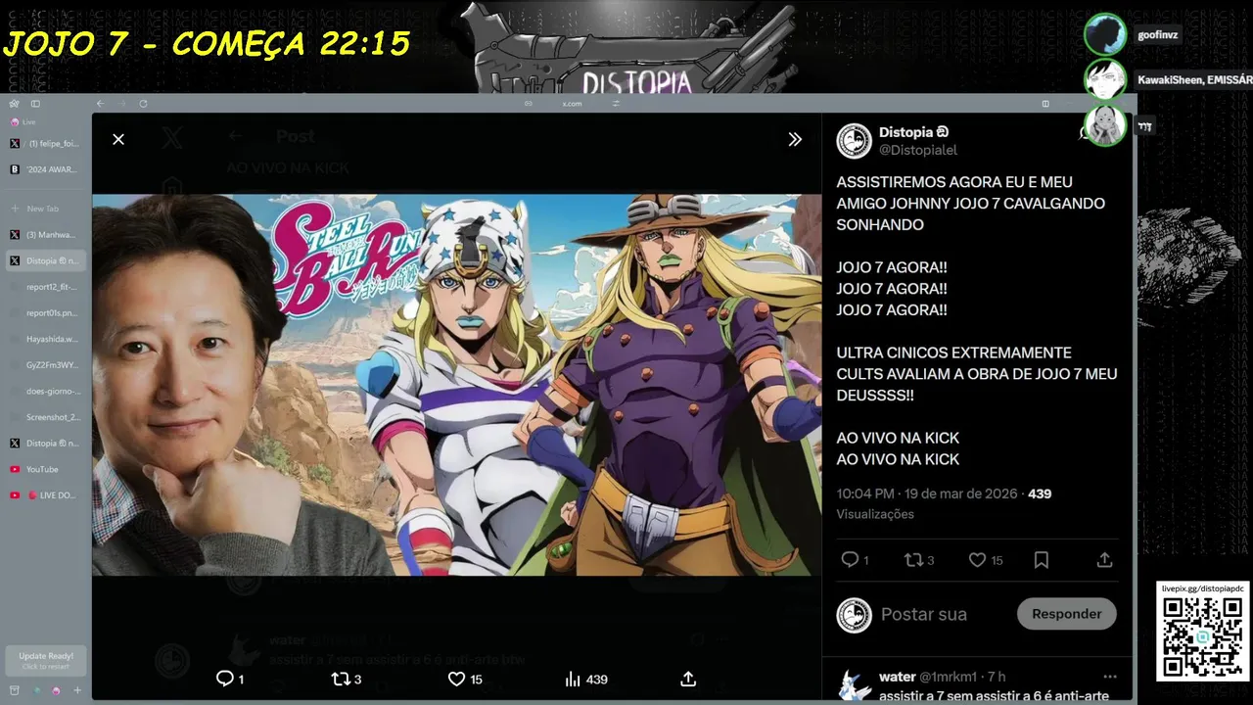
Task: Click the Steel Ball Run image
Action: 457,384
